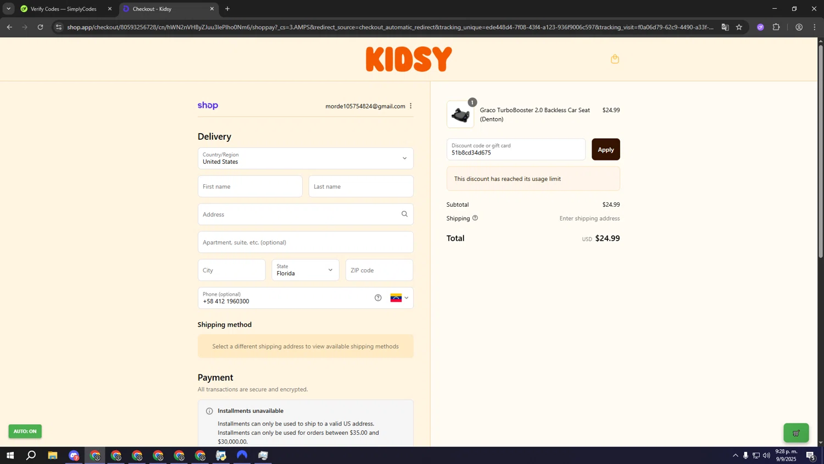
Task: Close the Verify Codes — SimplyCodes tab
Action: click(x=110, y=9)
